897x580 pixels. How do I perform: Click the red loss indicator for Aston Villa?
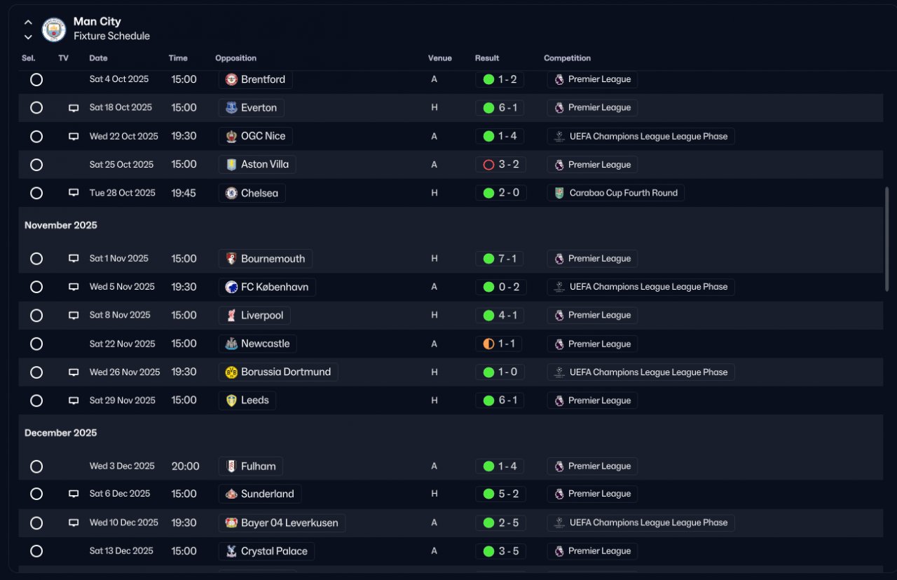point(488,165)
